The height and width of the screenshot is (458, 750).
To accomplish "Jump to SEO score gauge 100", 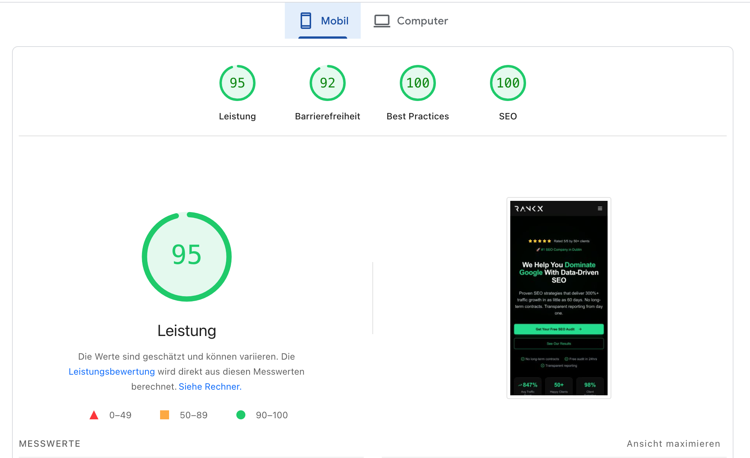I will pos(508,83).
